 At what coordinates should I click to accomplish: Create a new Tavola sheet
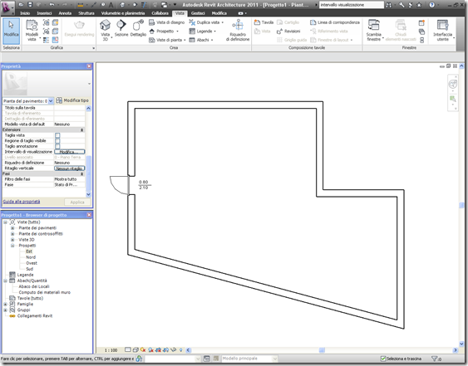(264, 22)
